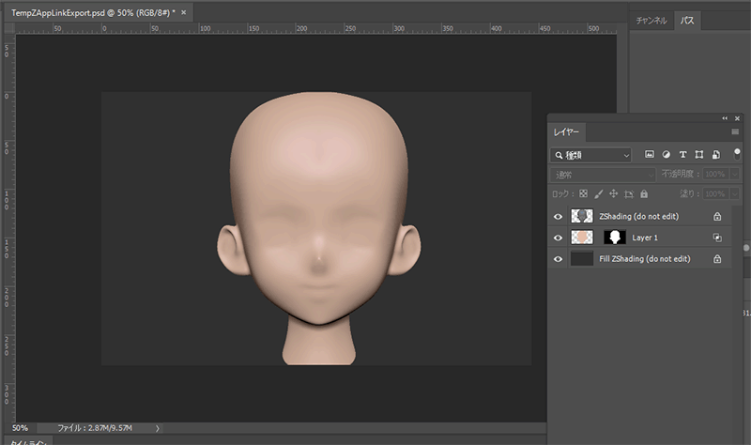Switch to the チャンネル tab

coord(651,20)
